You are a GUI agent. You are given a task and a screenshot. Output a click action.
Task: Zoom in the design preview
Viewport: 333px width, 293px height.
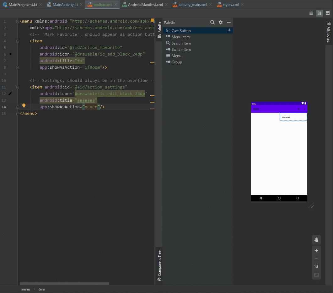click(x=316, y=250)
